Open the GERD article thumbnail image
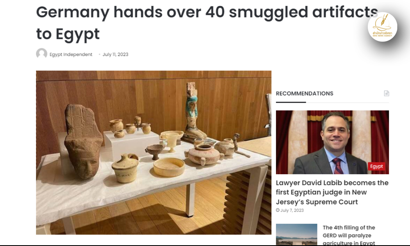 pos(296,235)
